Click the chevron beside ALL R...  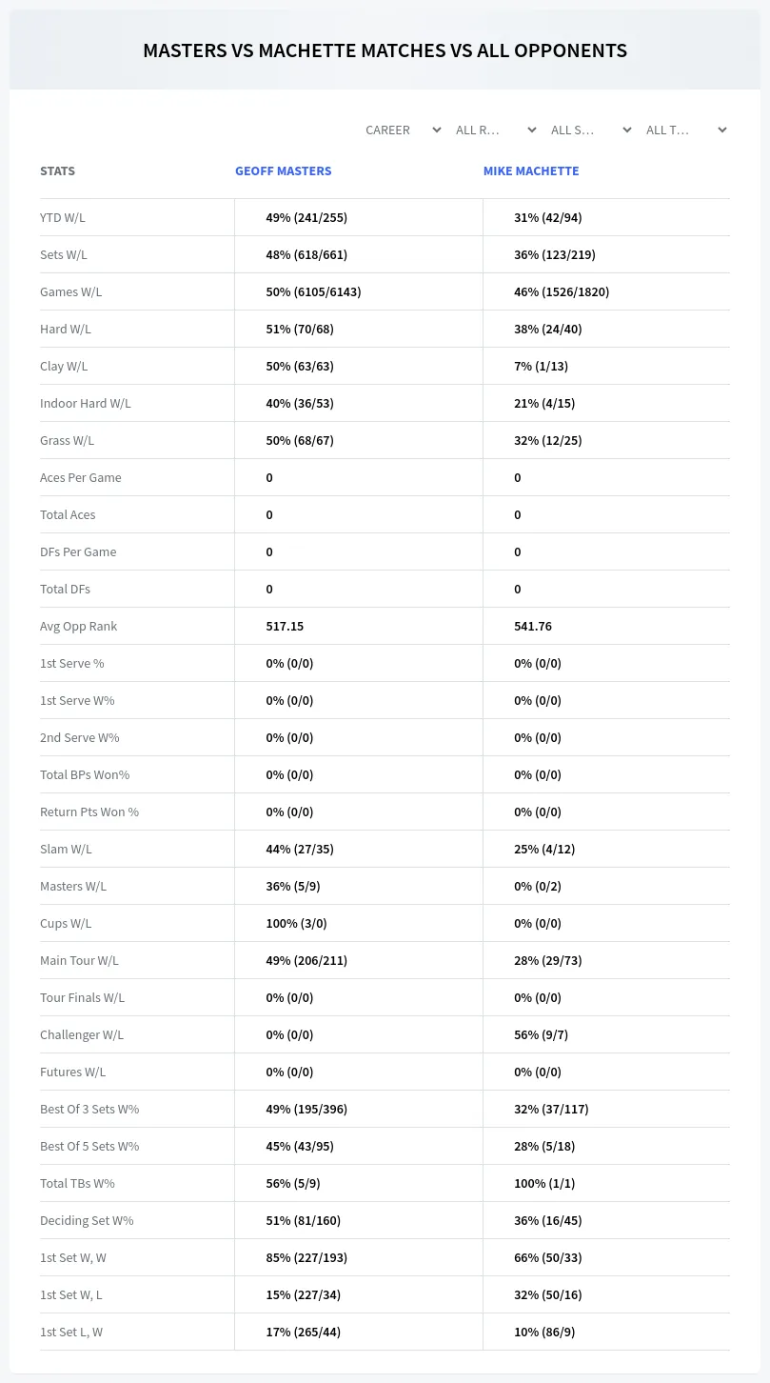coord(532,130)
